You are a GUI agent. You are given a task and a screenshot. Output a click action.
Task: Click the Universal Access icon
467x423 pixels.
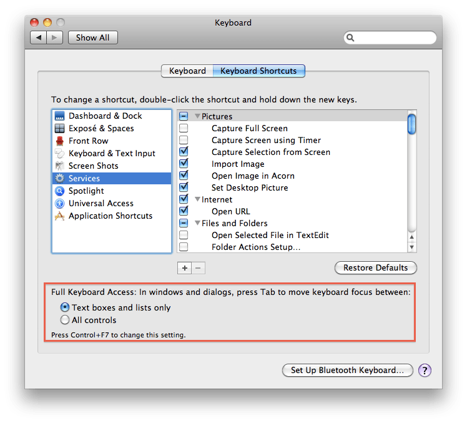(x=59, y=203)
